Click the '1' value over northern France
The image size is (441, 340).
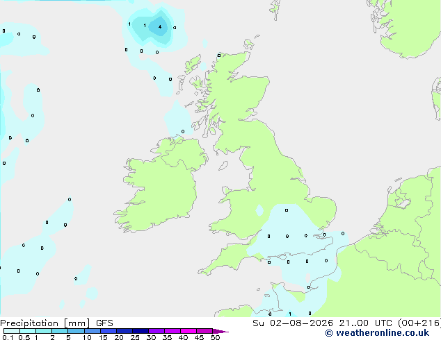[290, 314]
